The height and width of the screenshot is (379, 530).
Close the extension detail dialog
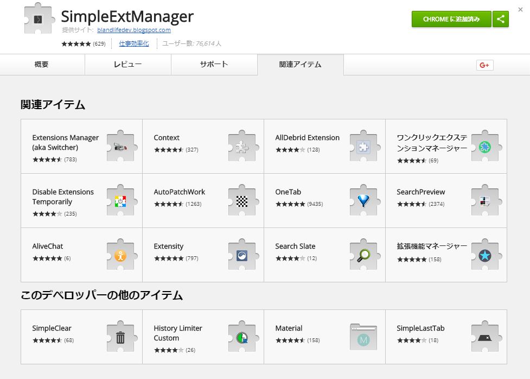coord(521,9)
